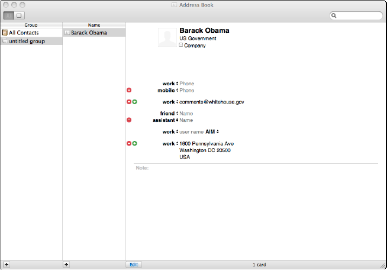Select untitled group
The image size is (387, 270).
coord(31,41)
